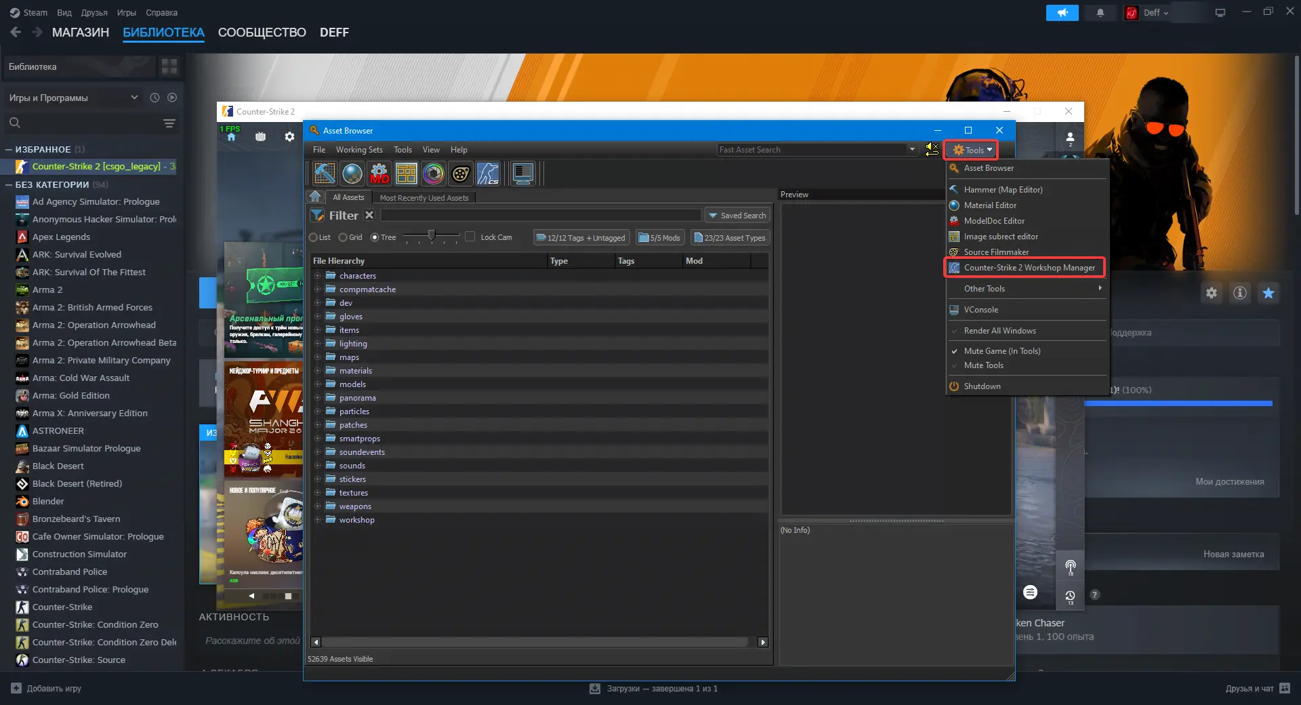Open Steam library advanced filter icon
Viewport: 1301px width, 705px height.
(x=169, y=123)
